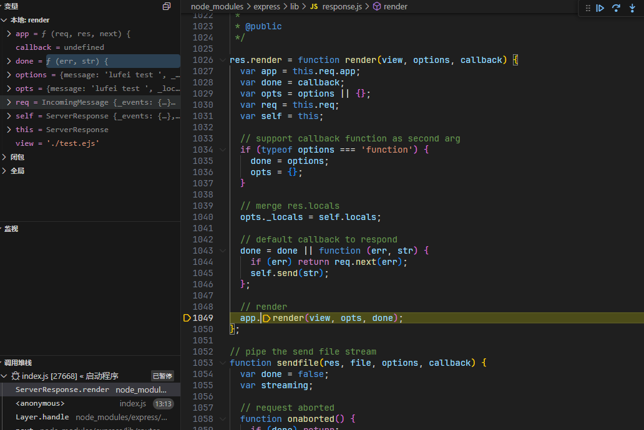This screenshot has height=430, width=644.
Task: Expand the 闭包 (Closure) scope
Action: pos(5,157)
